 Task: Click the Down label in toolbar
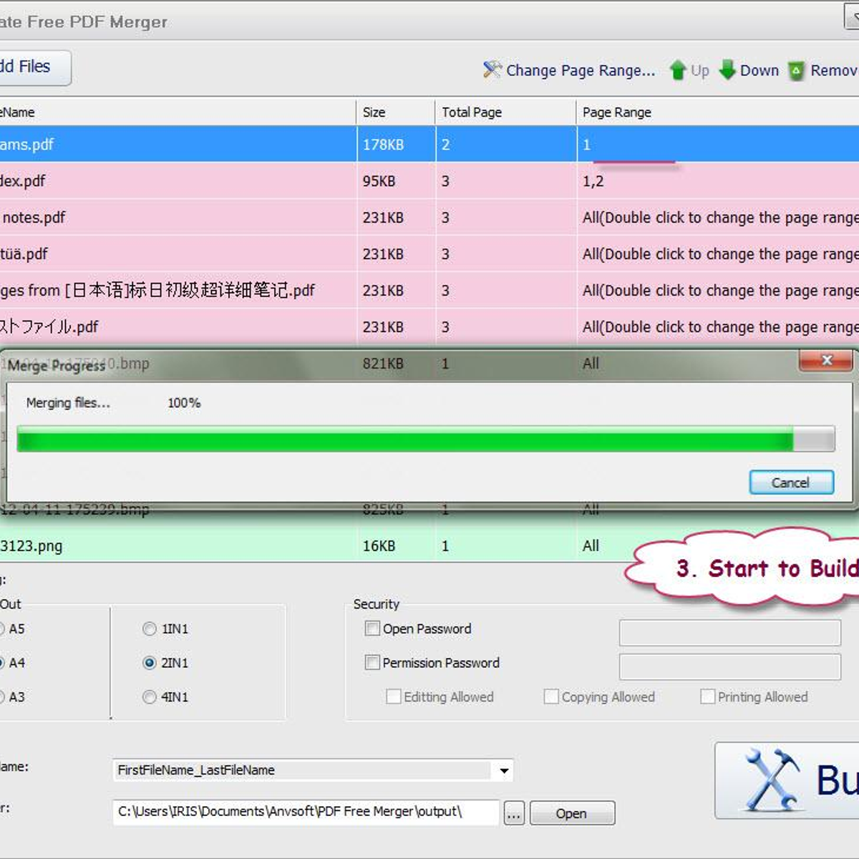[x=759, y=70]
